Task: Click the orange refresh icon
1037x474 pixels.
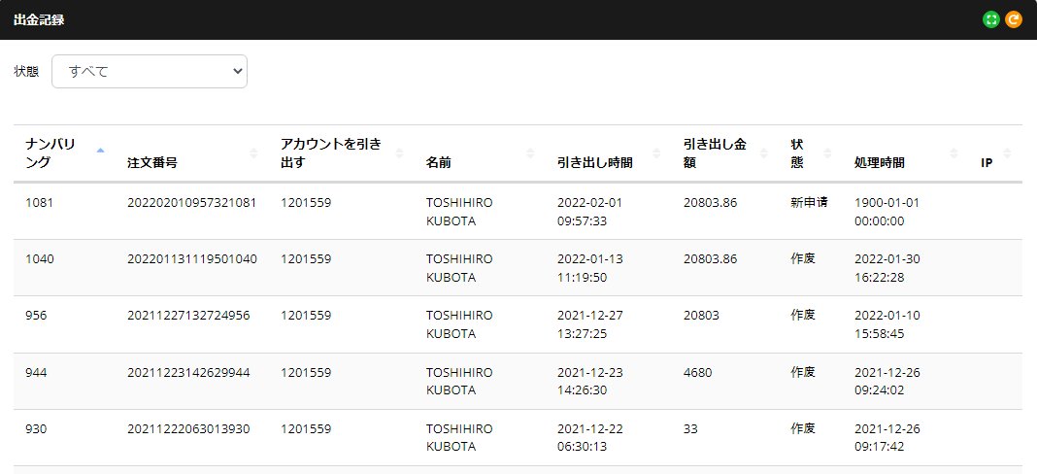Action: (1014, 19)
